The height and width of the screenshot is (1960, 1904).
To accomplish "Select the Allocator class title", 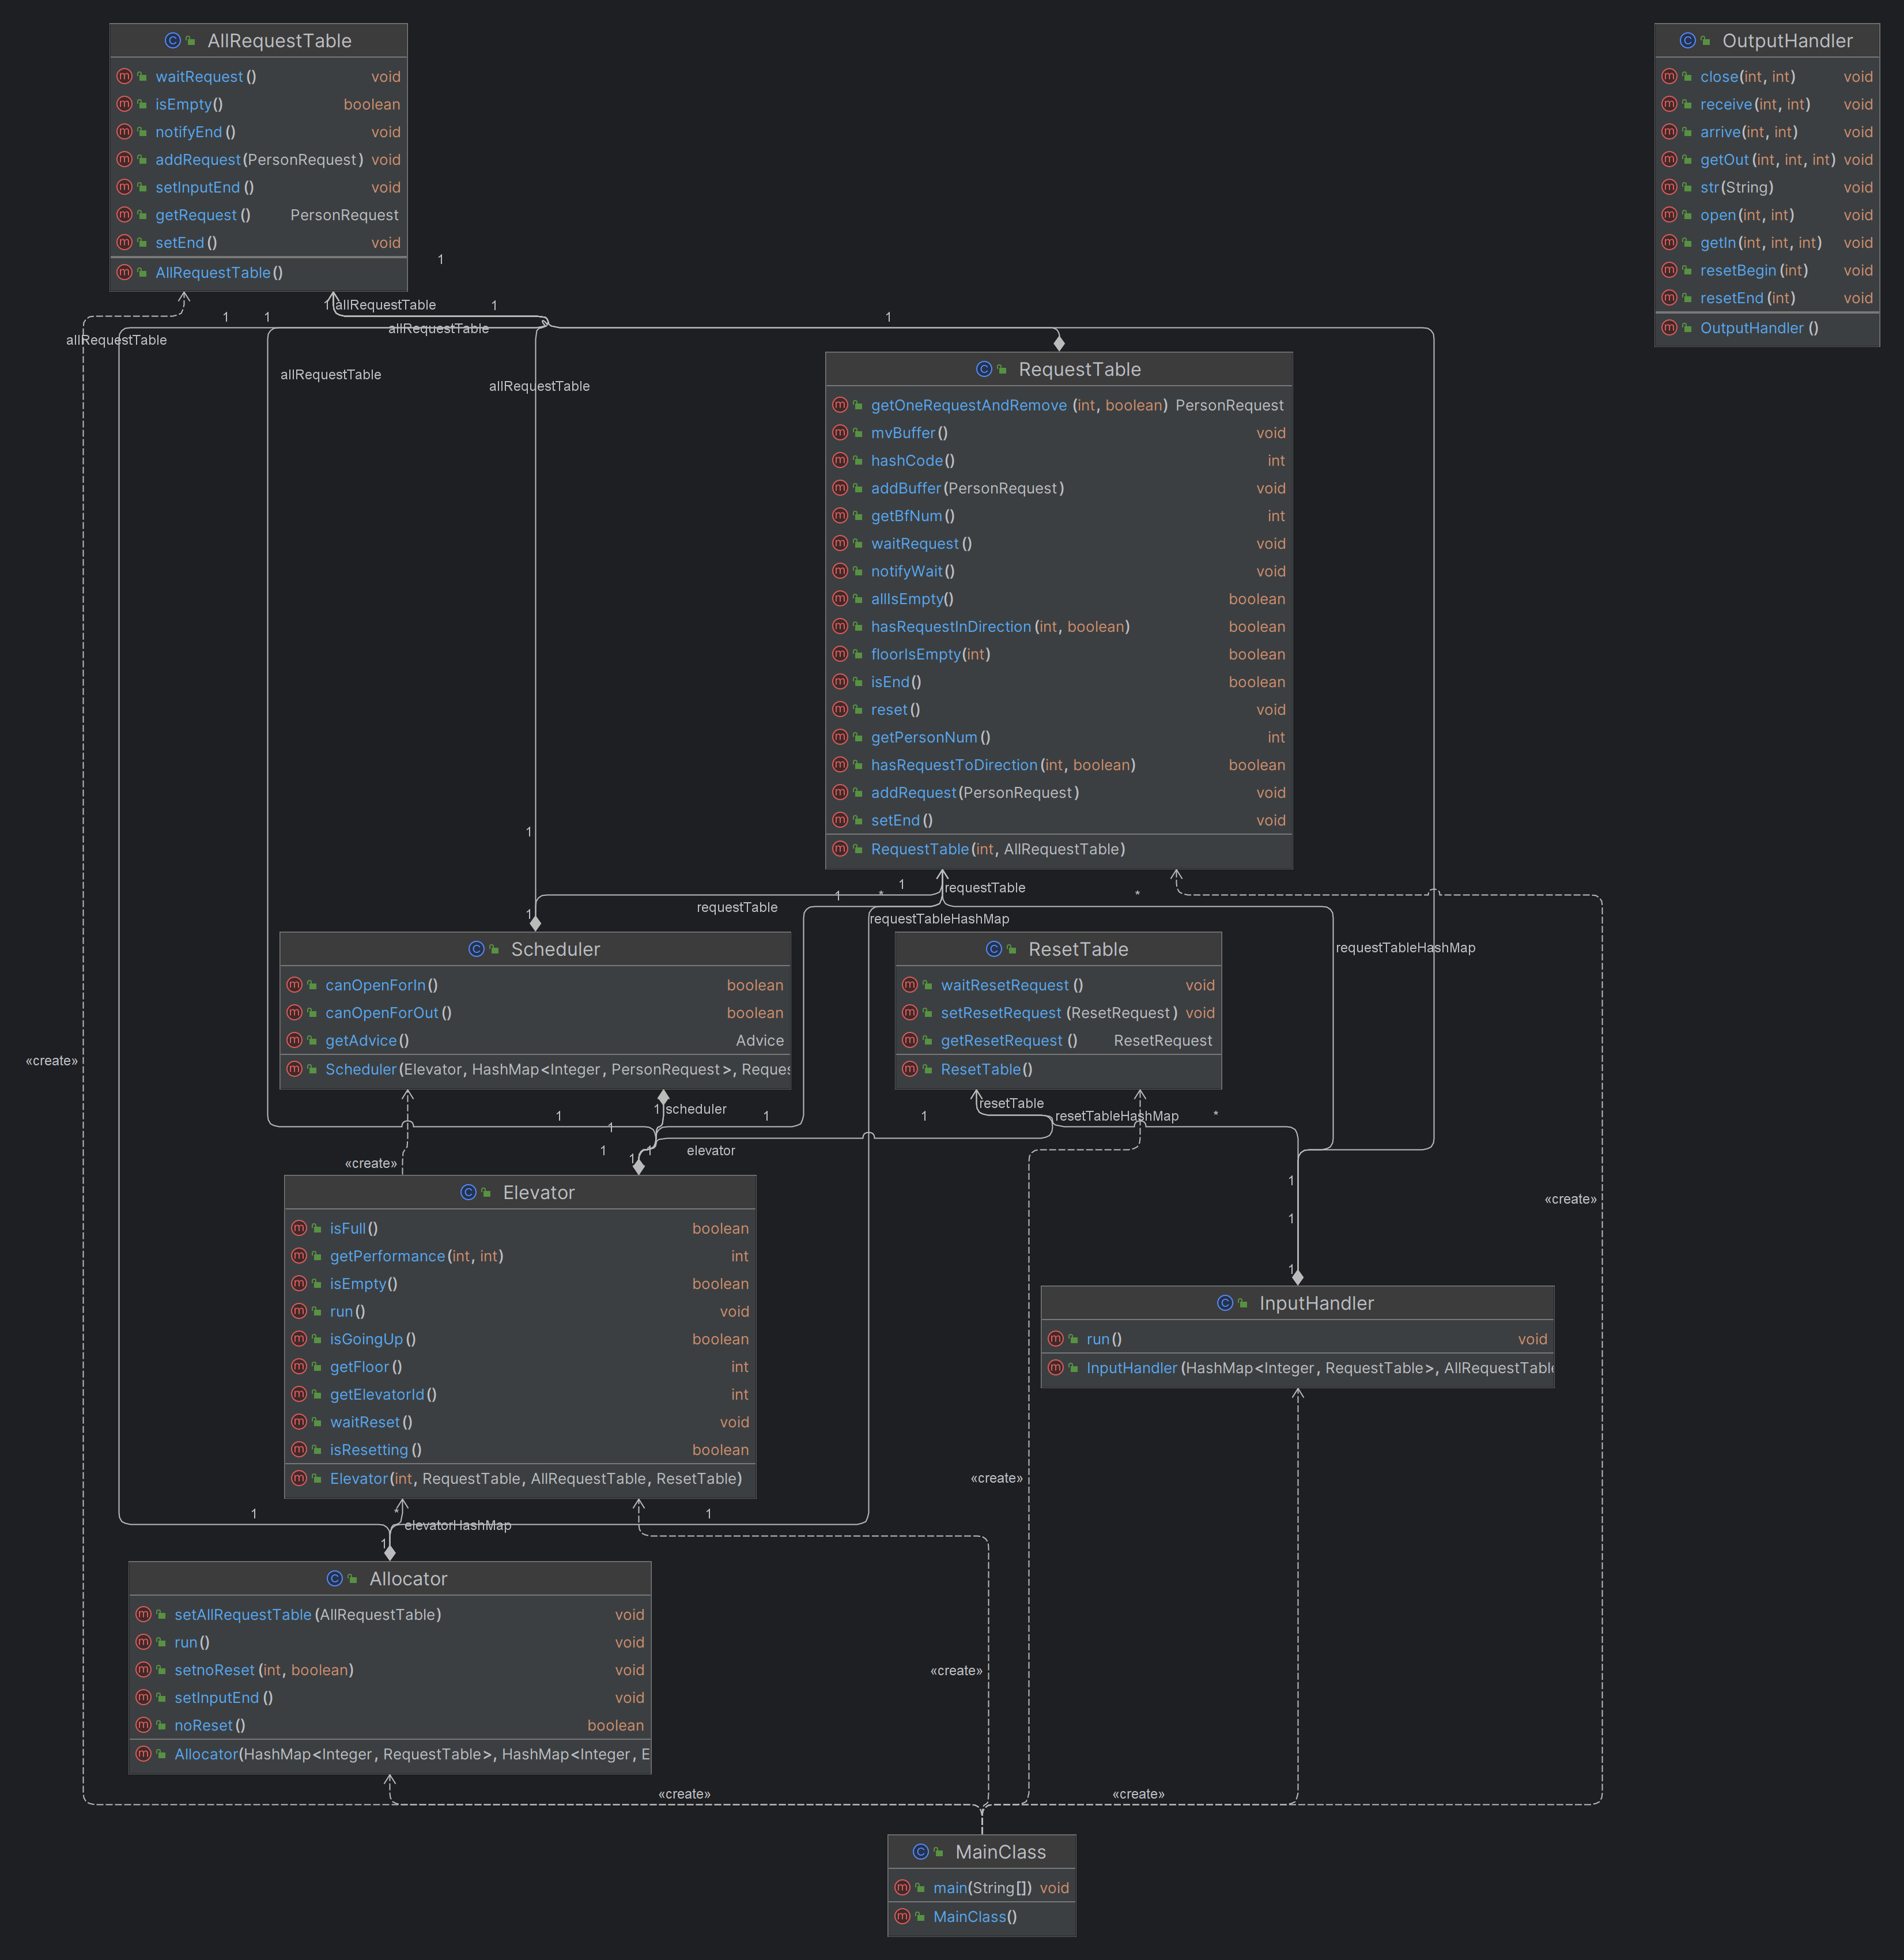I will pyautogui.click(x=408, y=1579).
